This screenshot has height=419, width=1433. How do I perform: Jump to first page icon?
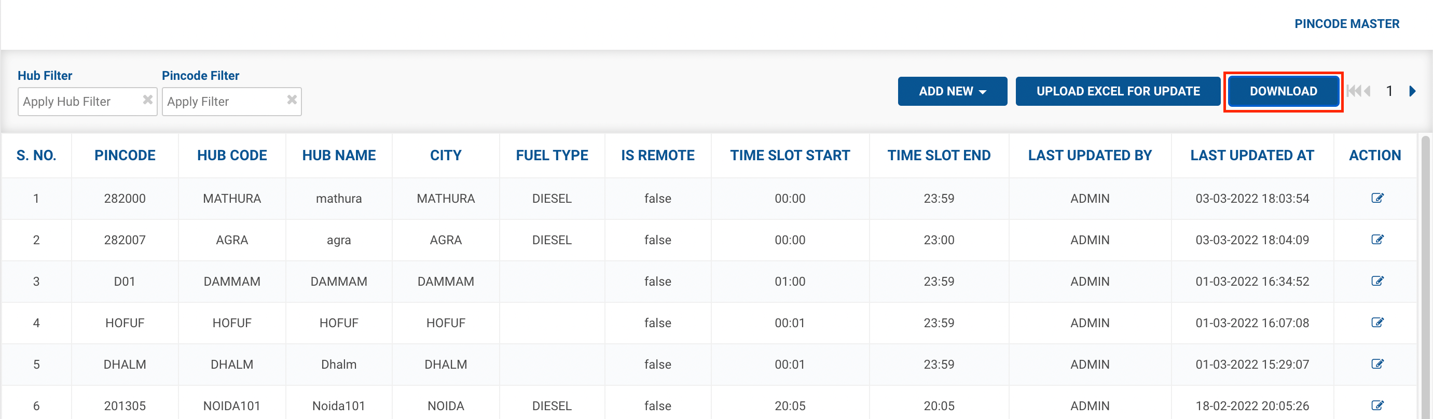1353,91
